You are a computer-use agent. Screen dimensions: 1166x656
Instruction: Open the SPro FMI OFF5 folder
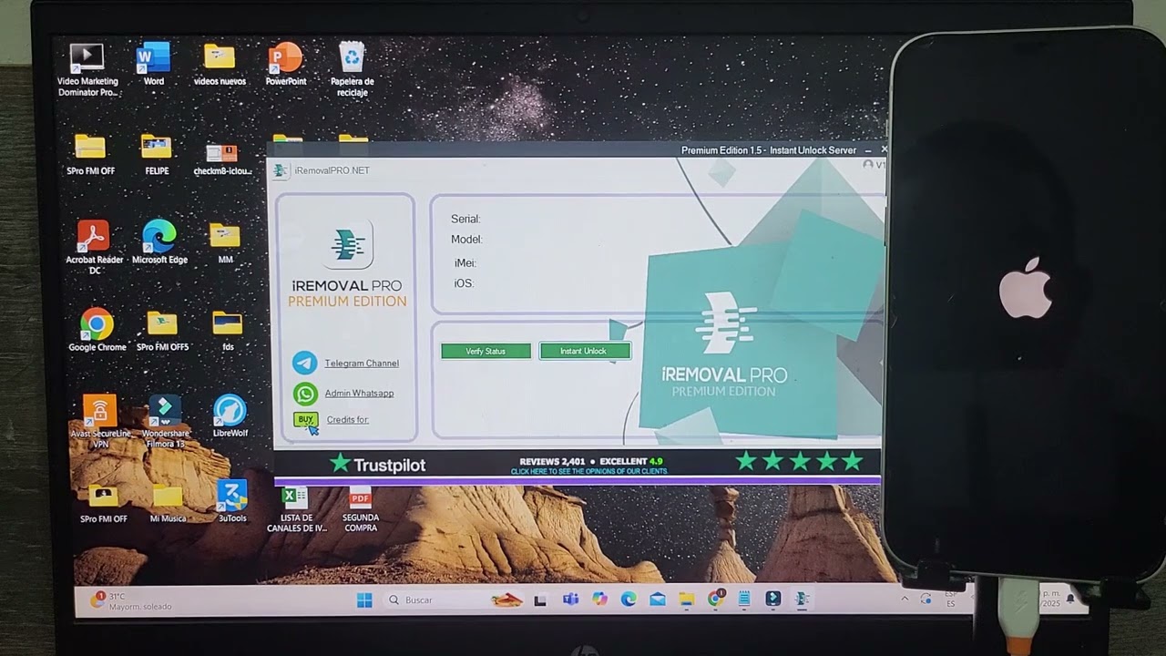pos(162,331)
